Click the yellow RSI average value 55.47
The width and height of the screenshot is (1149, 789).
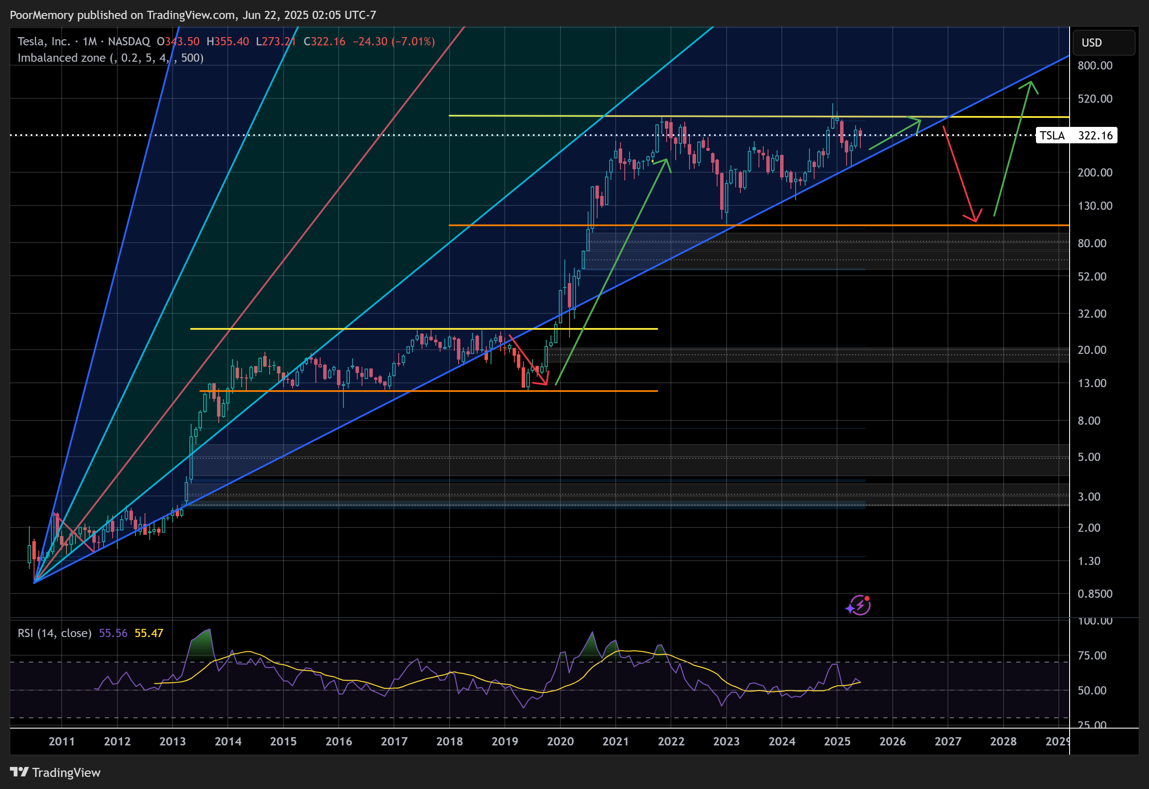(x=149, y=633)
